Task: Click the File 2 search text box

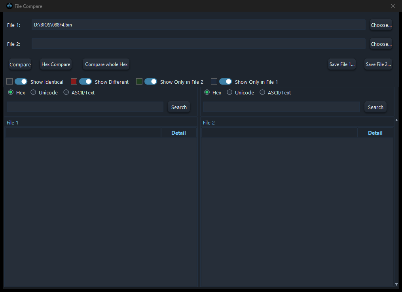Action: pos(281,107)
